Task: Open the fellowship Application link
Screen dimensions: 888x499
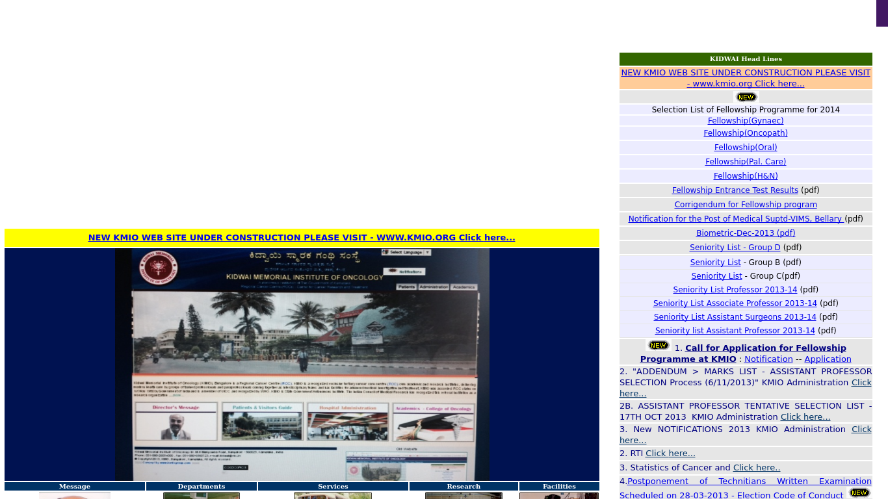Action: point(828,359)
